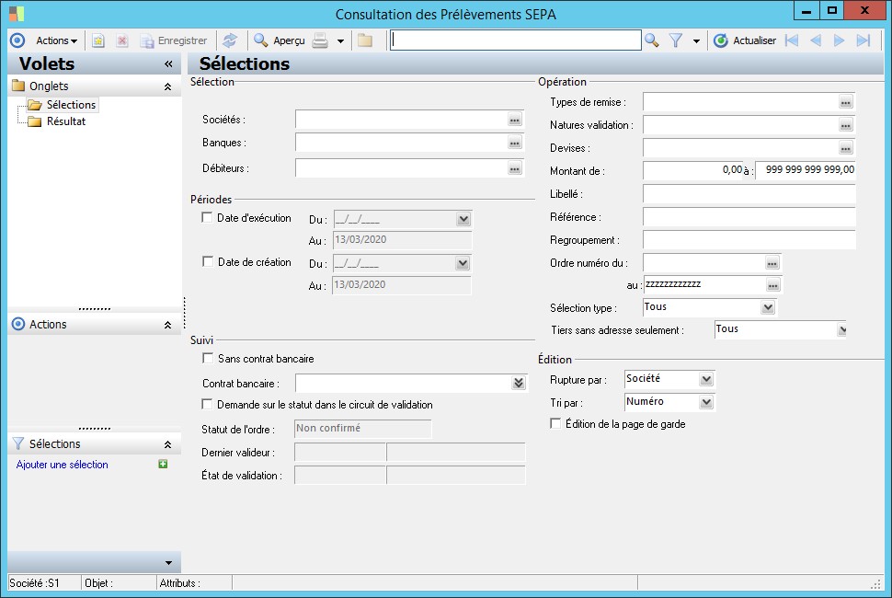Open the Sélection type dropdown
Viewport: 892px width, 598px height.
(x=768, y=307)
